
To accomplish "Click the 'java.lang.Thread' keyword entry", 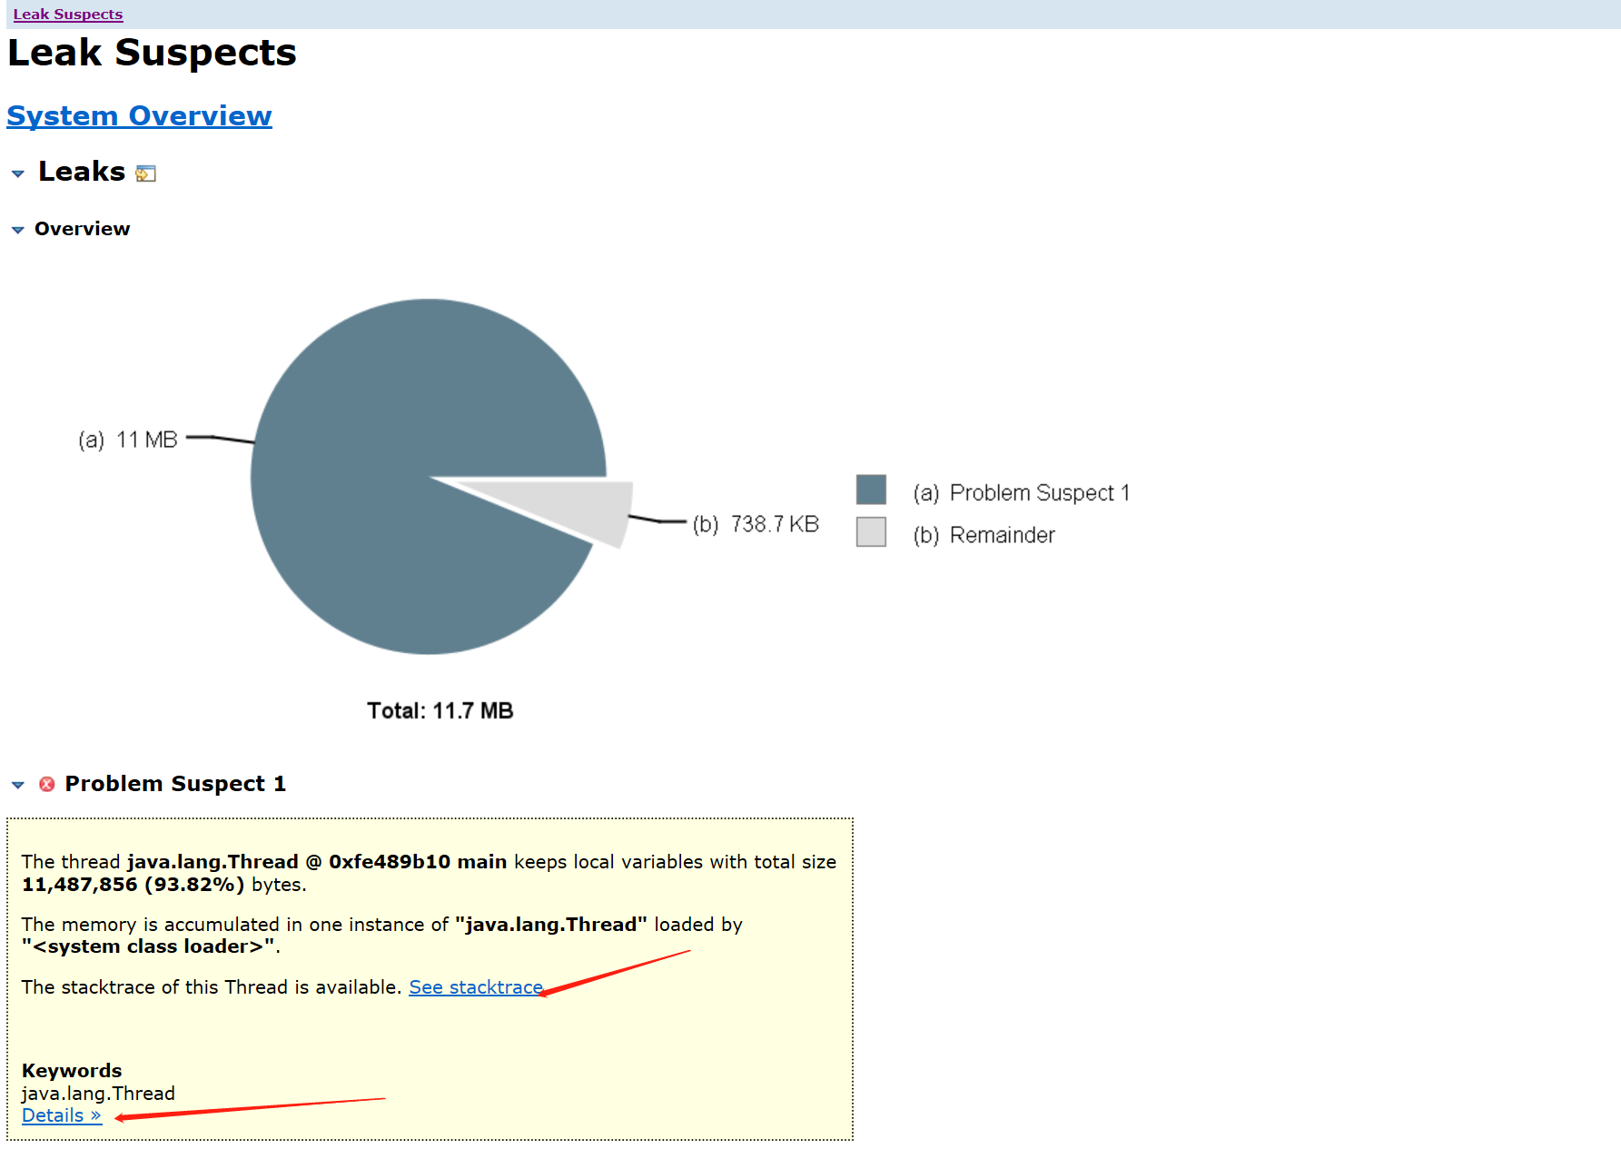I will coord(98,1094).
